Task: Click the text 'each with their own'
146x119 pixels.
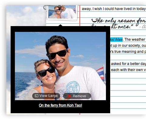Action: click(127, 70)
